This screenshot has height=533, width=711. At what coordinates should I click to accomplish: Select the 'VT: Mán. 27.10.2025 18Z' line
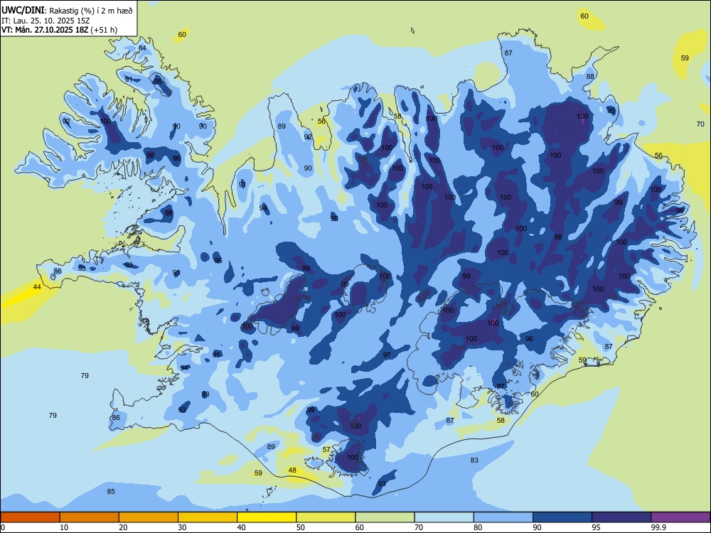(45, 30)
